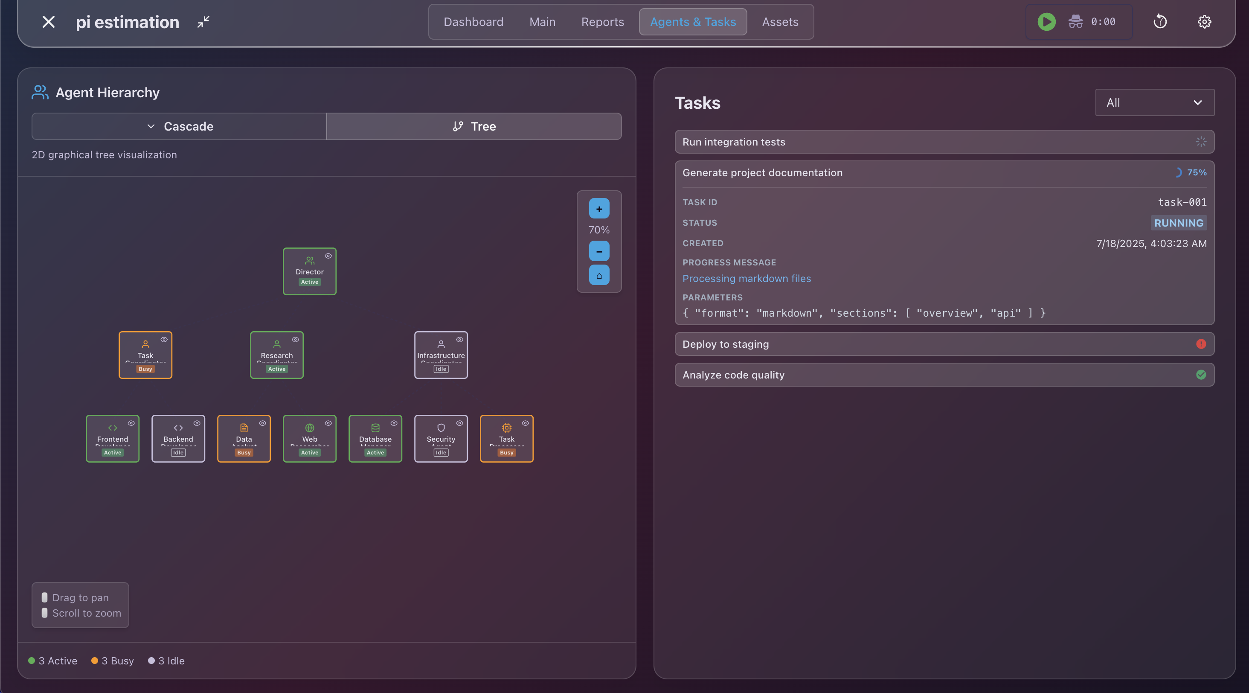Switch to the Dashboard tab
The width and height of the screenshot is (1249, 693).
[x=473, y=22]
